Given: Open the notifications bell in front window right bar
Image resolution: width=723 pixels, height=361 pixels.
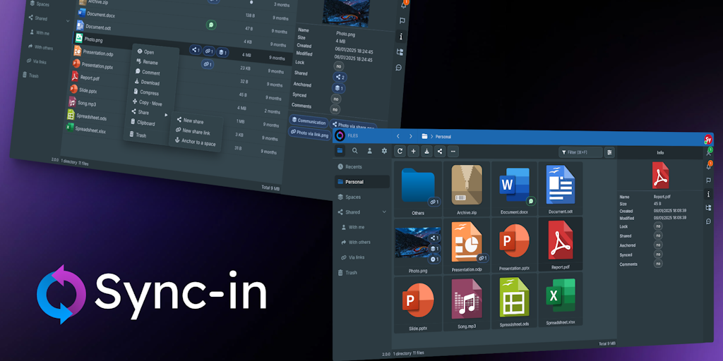Looking at the screenshot, I should point(709,166).
